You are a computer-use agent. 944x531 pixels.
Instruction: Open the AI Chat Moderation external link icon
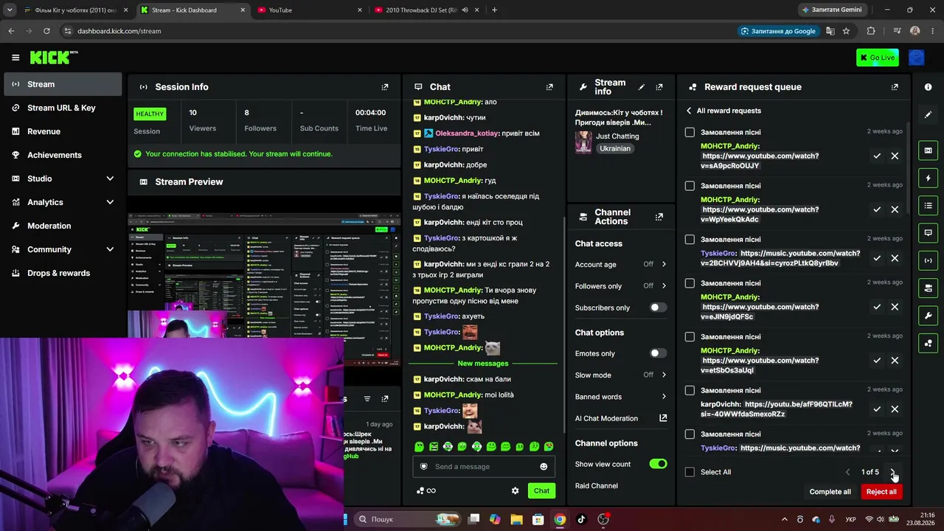tap(663, 418)
